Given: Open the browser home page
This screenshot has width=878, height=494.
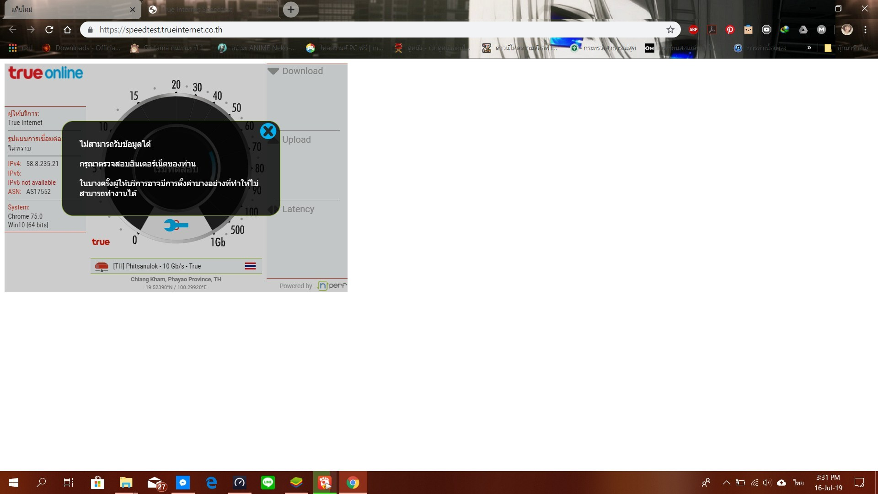Looking at the screenshot, I should (68, 30).
